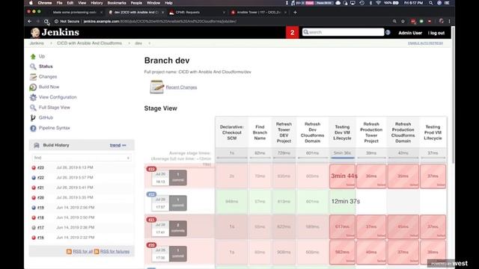Open a new browser tab

(295, 12)
